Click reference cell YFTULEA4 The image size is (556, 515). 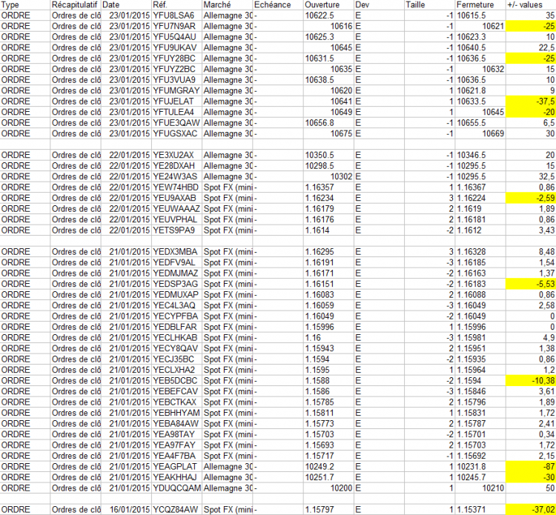pyautogui.click(x=177, y=113)
